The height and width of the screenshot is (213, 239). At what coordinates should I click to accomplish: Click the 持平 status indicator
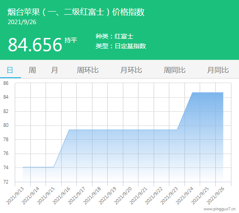(71, 40)
